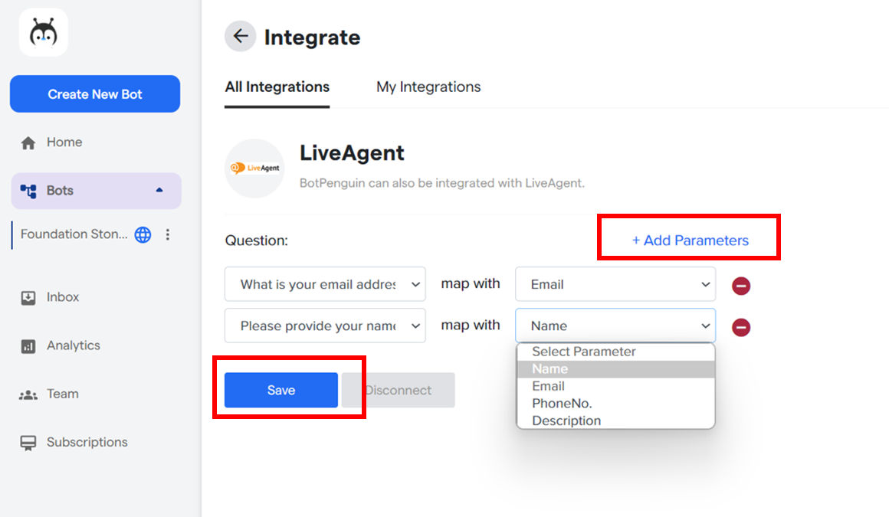Open the Email parameter mapping dropdown
Viewport: 889px width, 517px height.
(615, 284)
